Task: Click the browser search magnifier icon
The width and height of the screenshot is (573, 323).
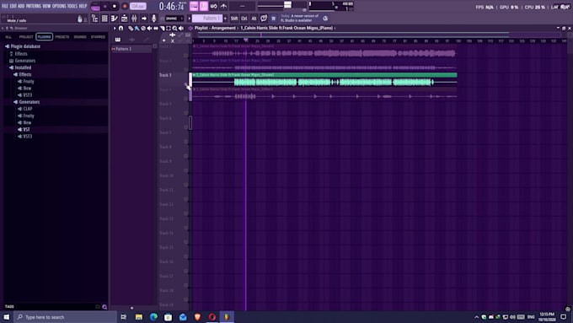Action: coord(104,307)
